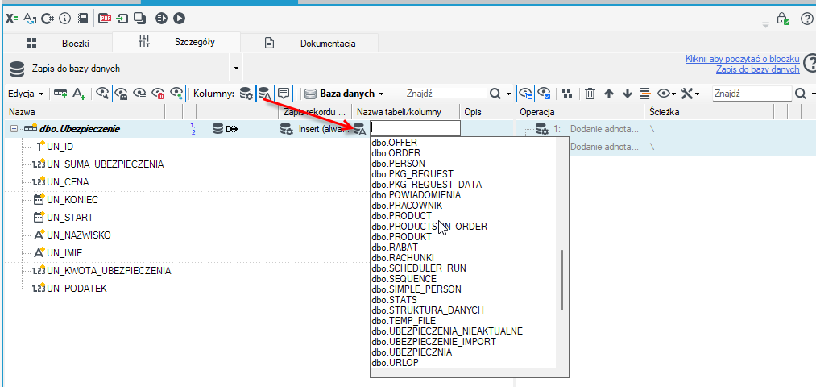816x387 pixels.
Task: Click the database gear icon in Operacja row 1
Action: (542, 129)
